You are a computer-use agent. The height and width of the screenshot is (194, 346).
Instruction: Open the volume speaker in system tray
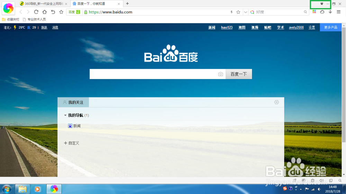point(319,189)
